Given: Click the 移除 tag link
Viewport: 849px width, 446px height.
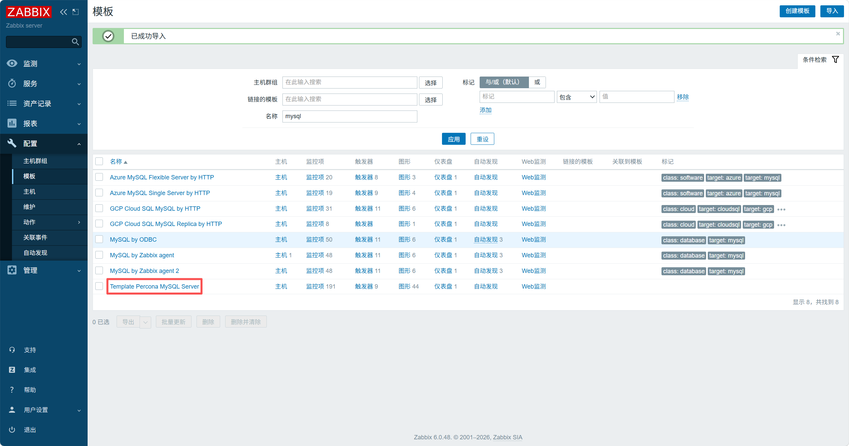Looking at the screenshot, I should pos(683,97).
